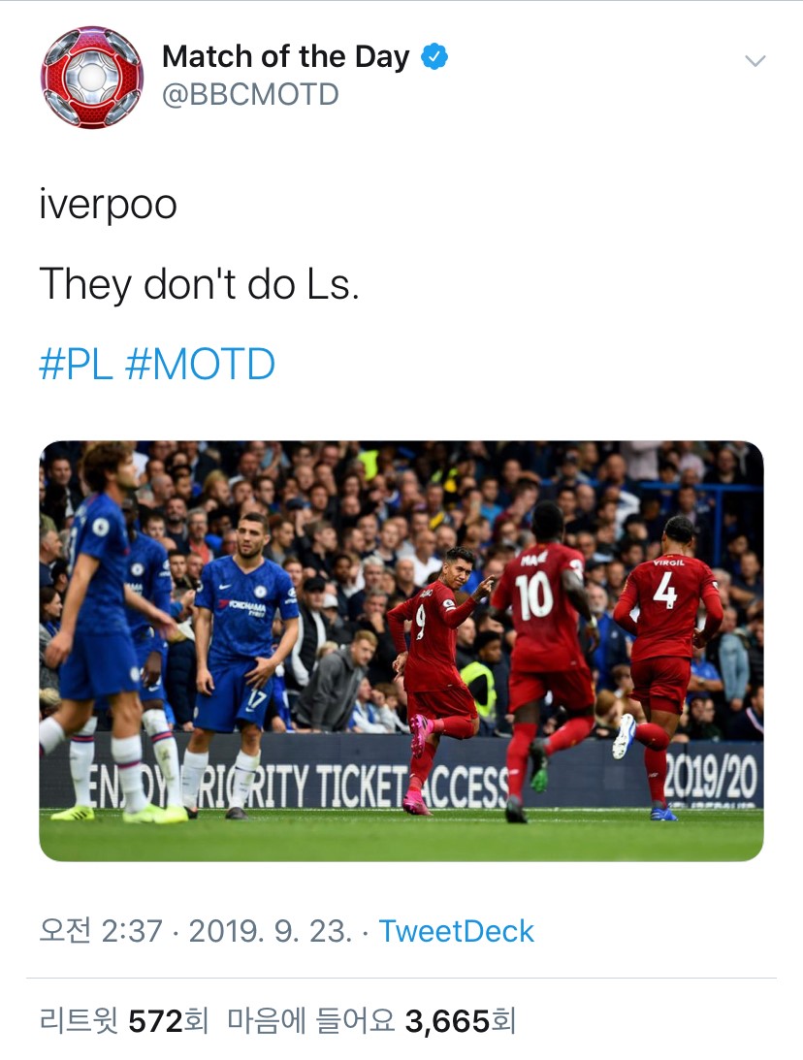Image resolution: width=803 pixels, height=1060 pixels.
Task: Open the #PL hashtag
Action: (x=76, y=364)
